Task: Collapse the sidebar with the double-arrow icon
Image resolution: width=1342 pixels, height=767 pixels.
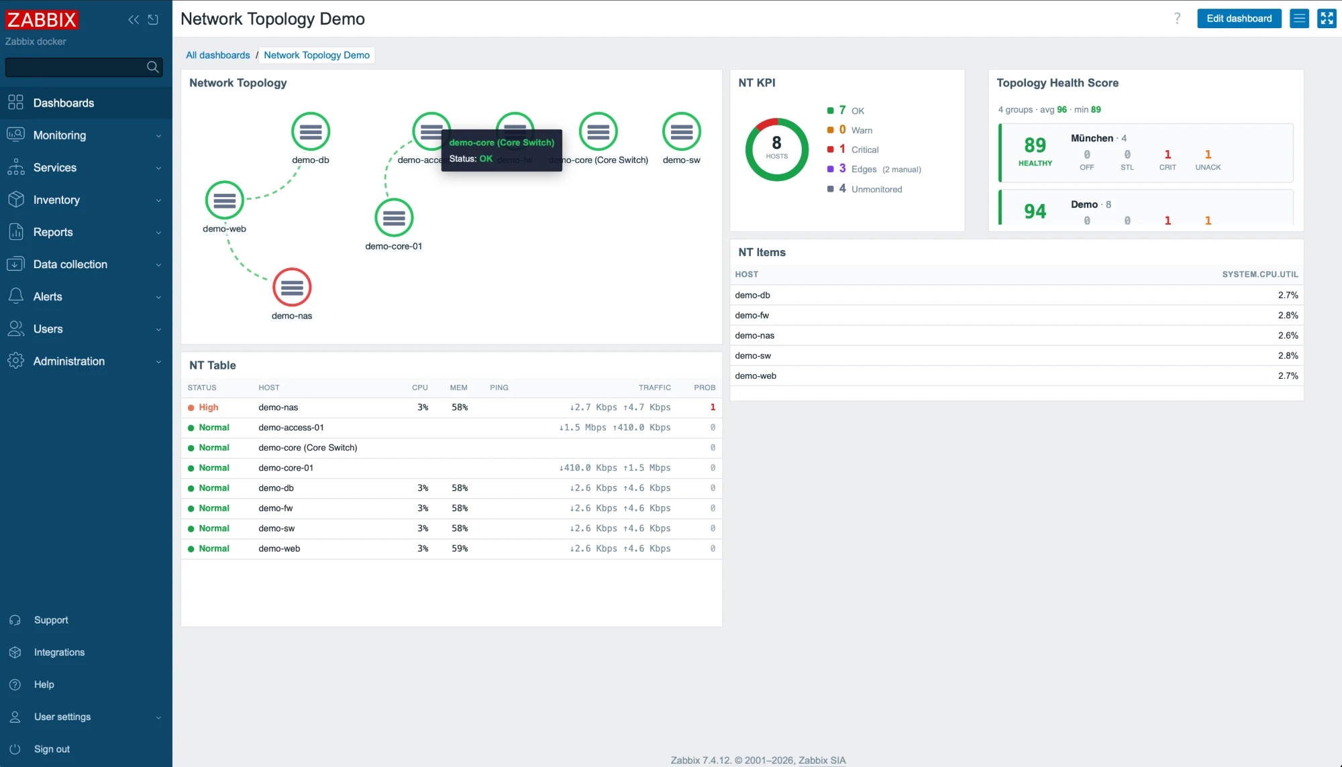Action: point(134,19)
